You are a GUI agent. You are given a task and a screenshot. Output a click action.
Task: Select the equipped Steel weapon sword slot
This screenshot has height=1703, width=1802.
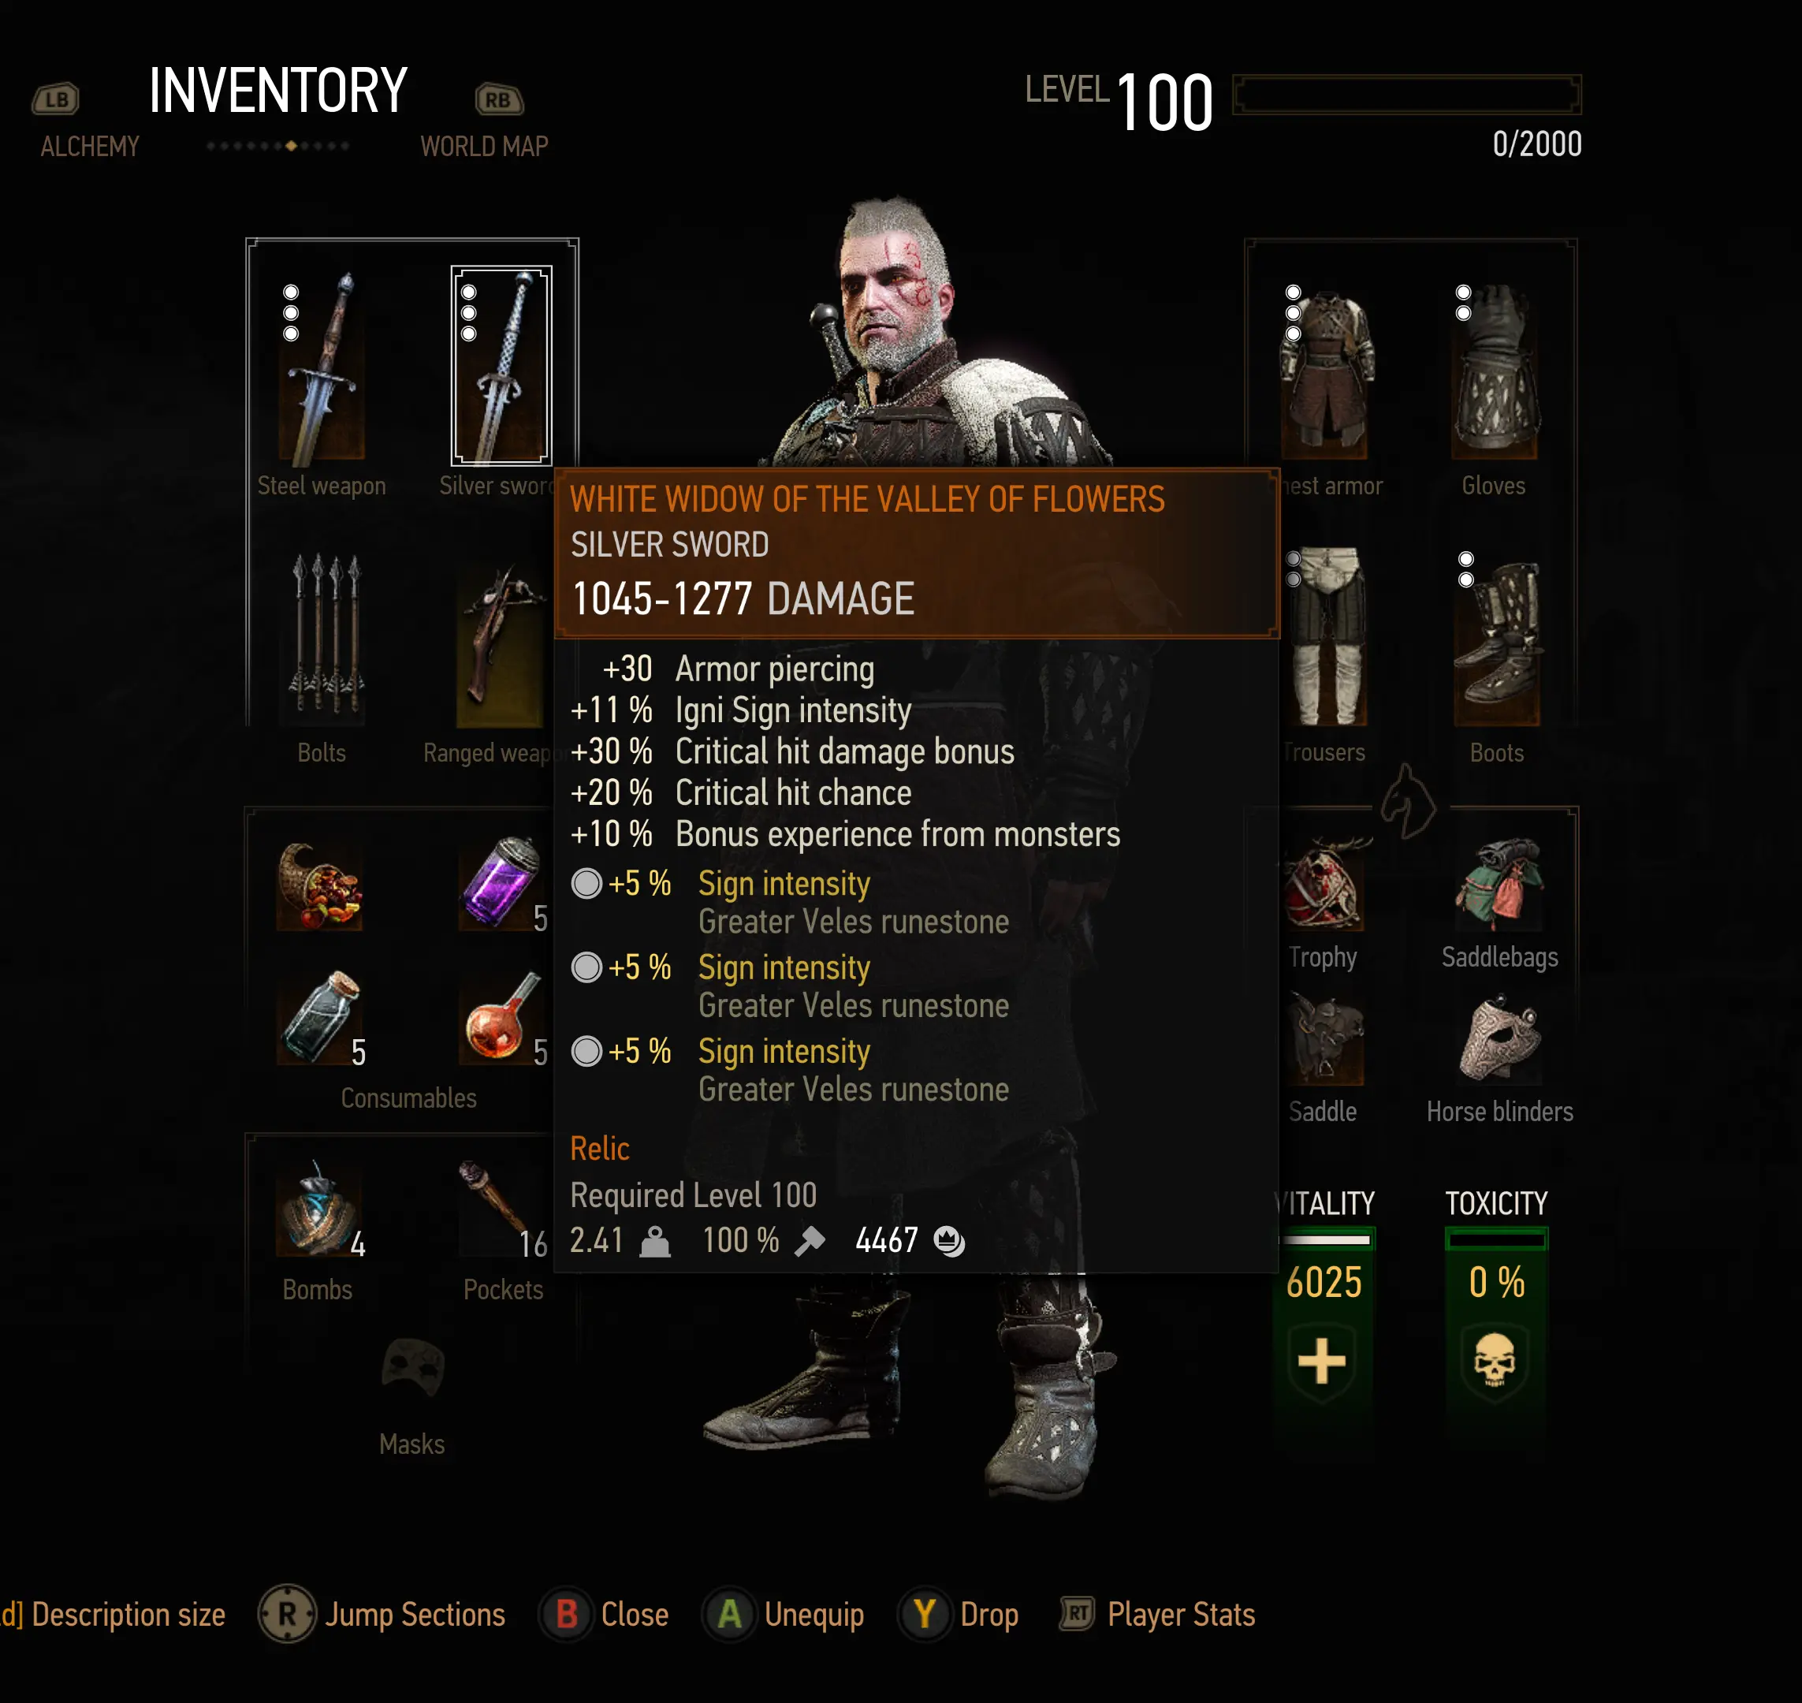pyautogui.click(x=322, y=366)
